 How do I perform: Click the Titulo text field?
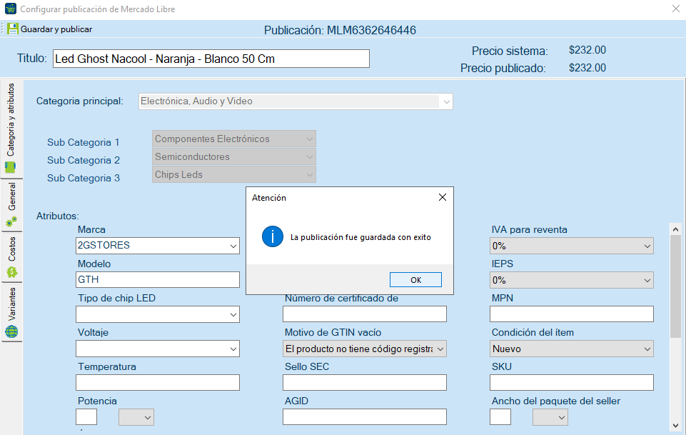point(211,59)
